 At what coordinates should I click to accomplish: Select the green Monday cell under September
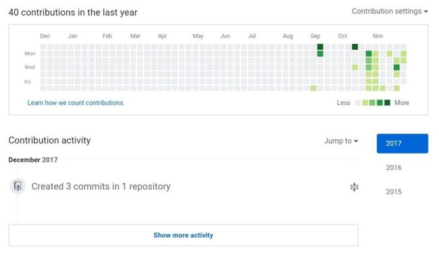pos(320,54)
